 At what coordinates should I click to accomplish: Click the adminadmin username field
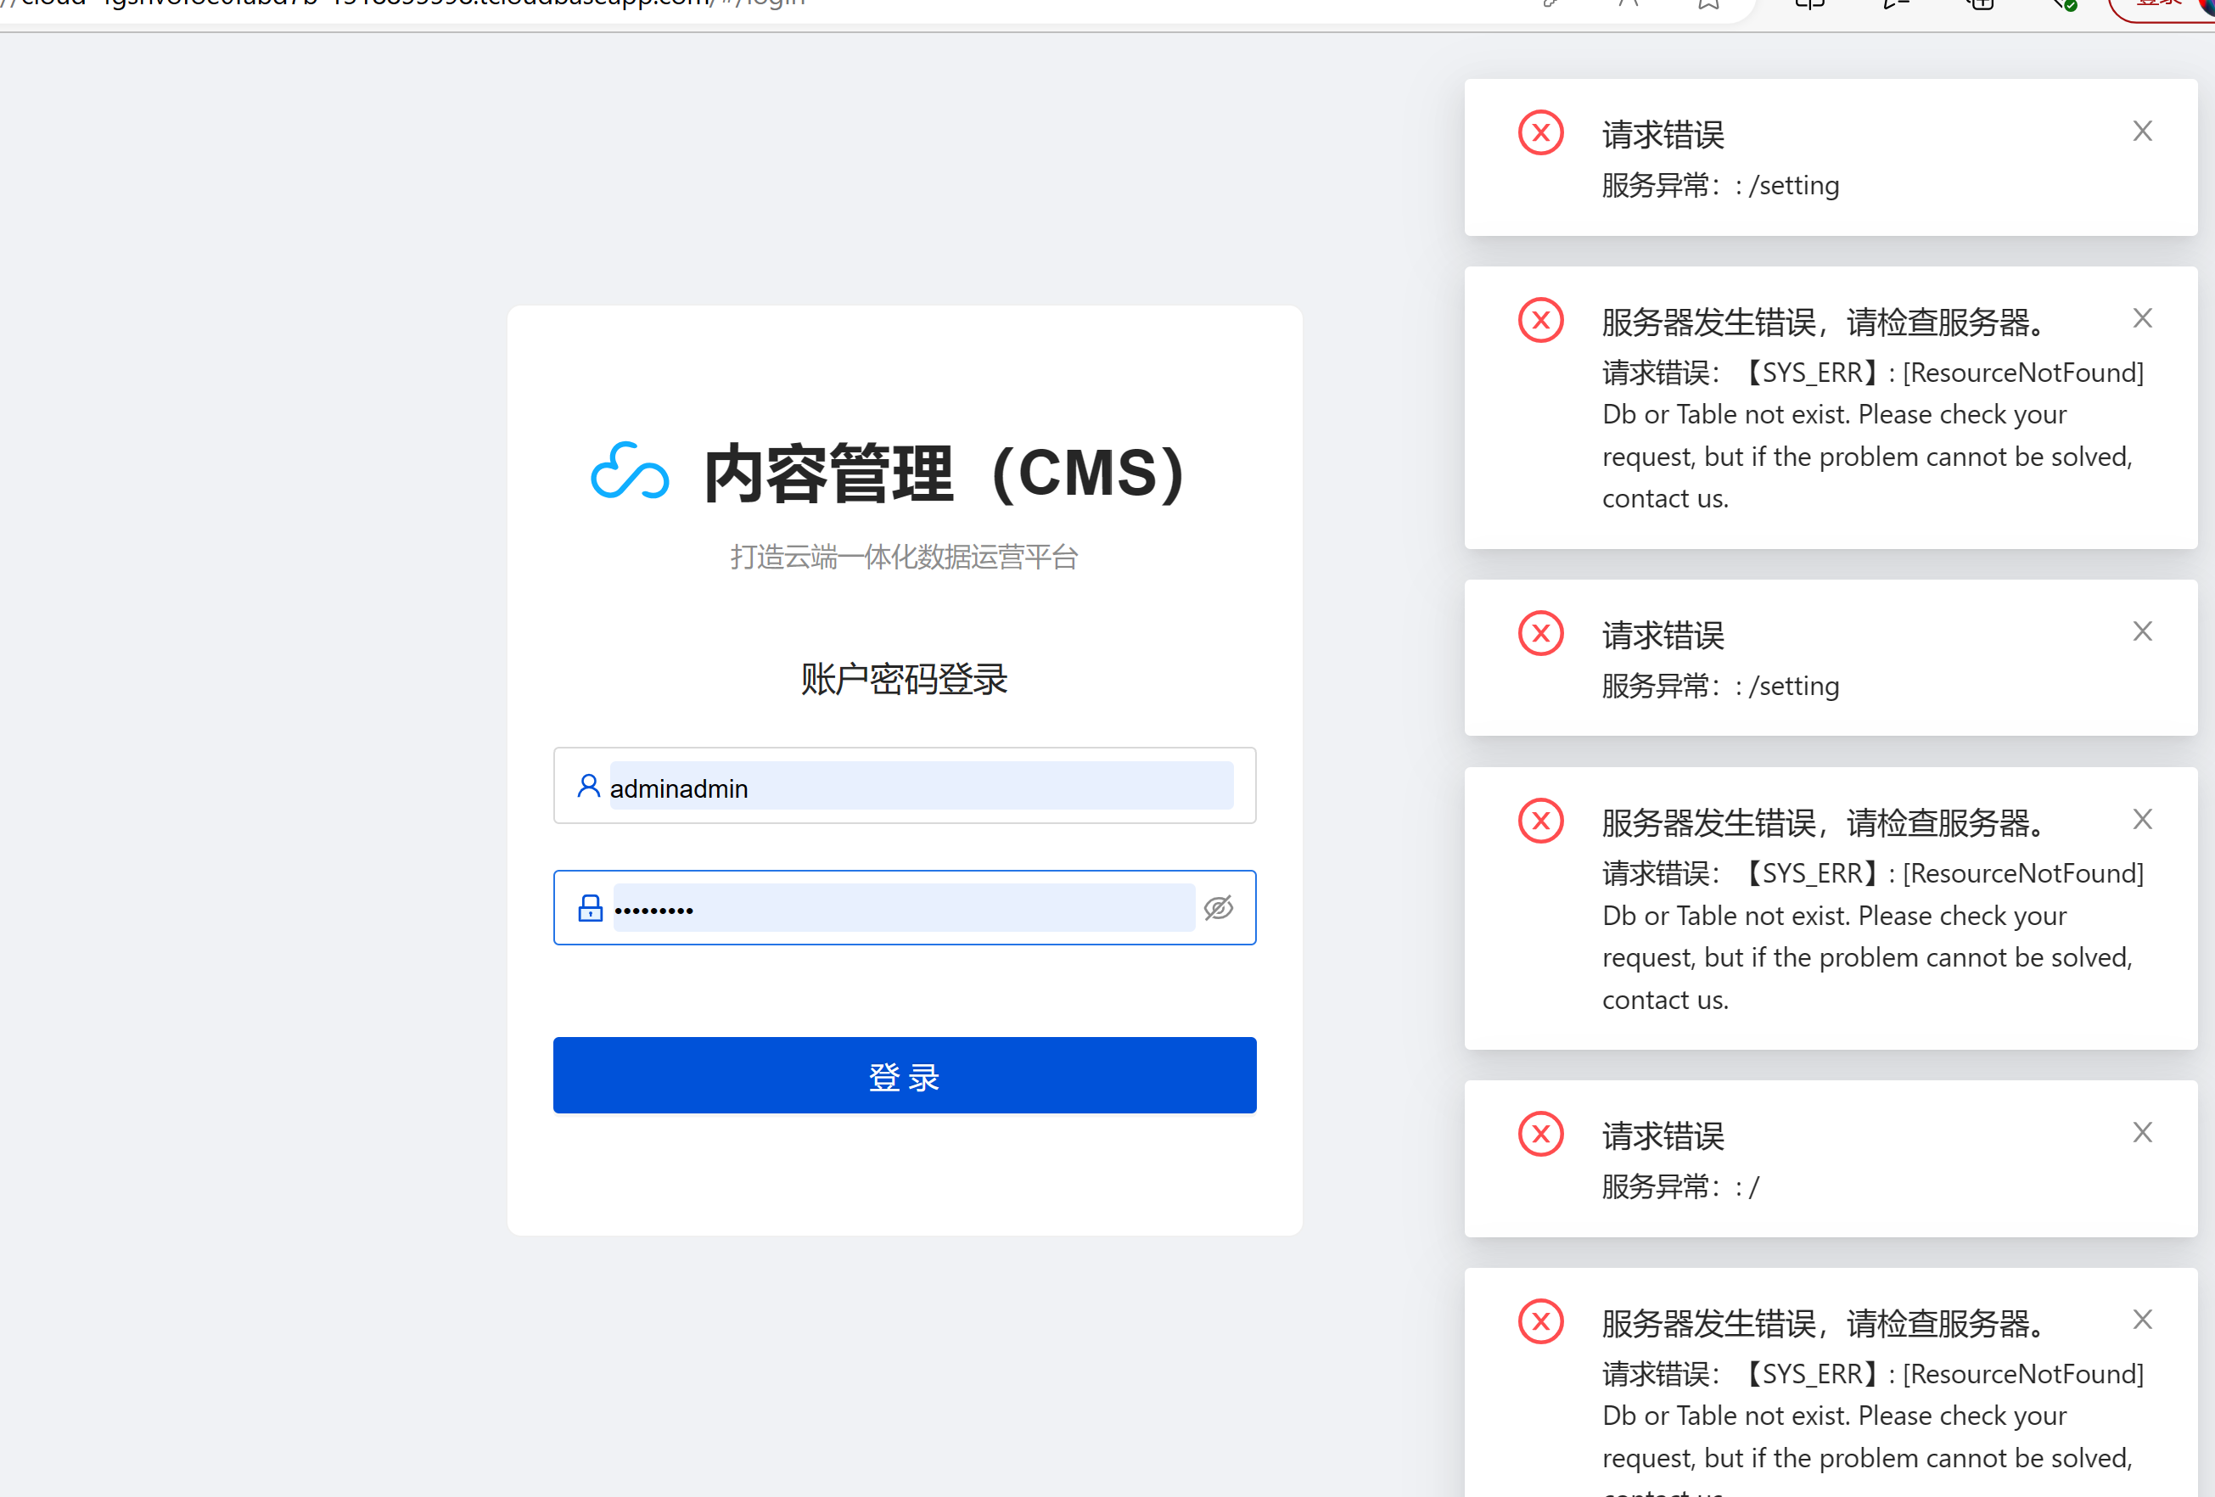(920, 787)
